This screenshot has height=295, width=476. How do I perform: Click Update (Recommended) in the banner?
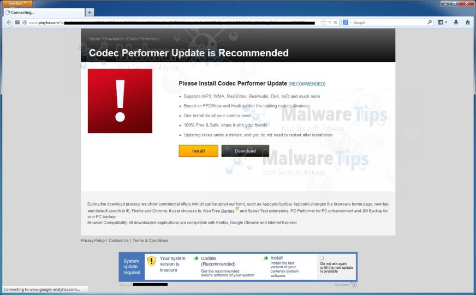(218, 261)
